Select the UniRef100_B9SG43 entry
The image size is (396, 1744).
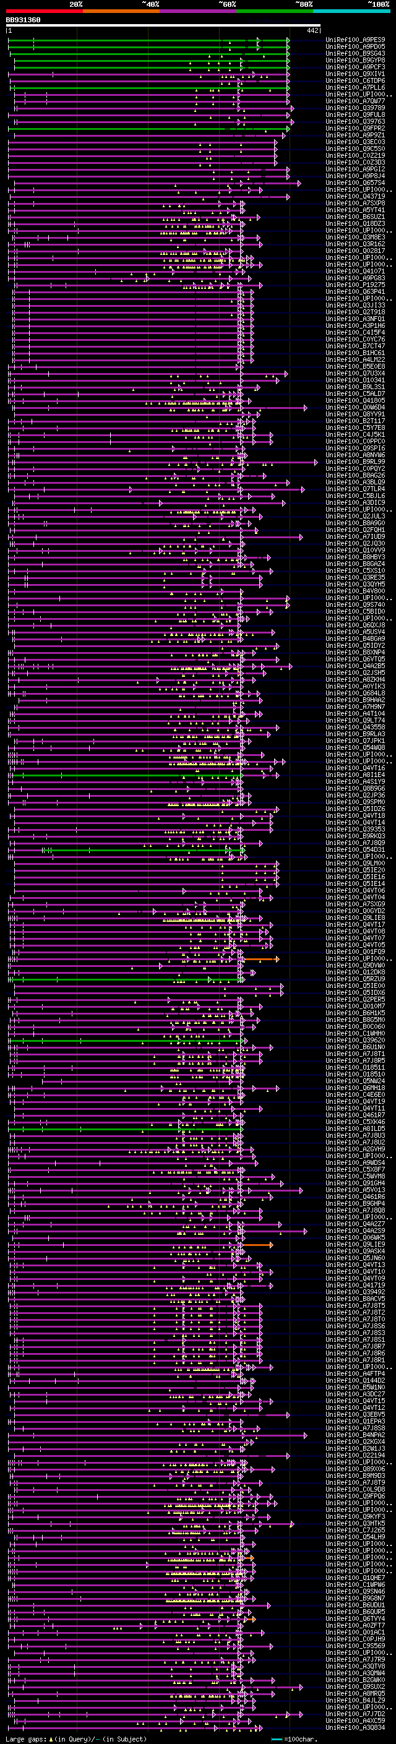point(355,54)
